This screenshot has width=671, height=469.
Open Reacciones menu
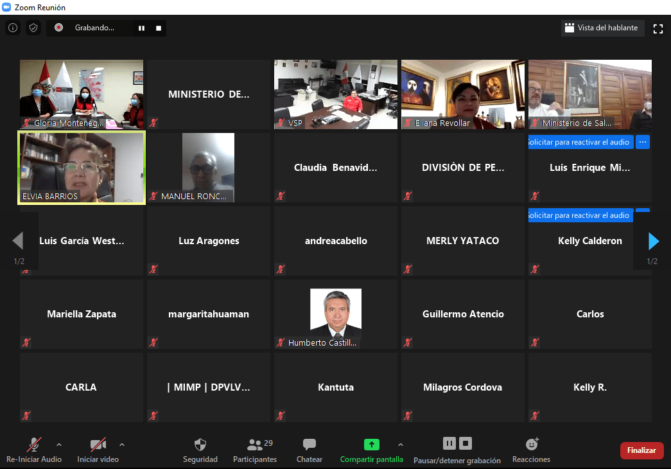click(x=531, y=450)
